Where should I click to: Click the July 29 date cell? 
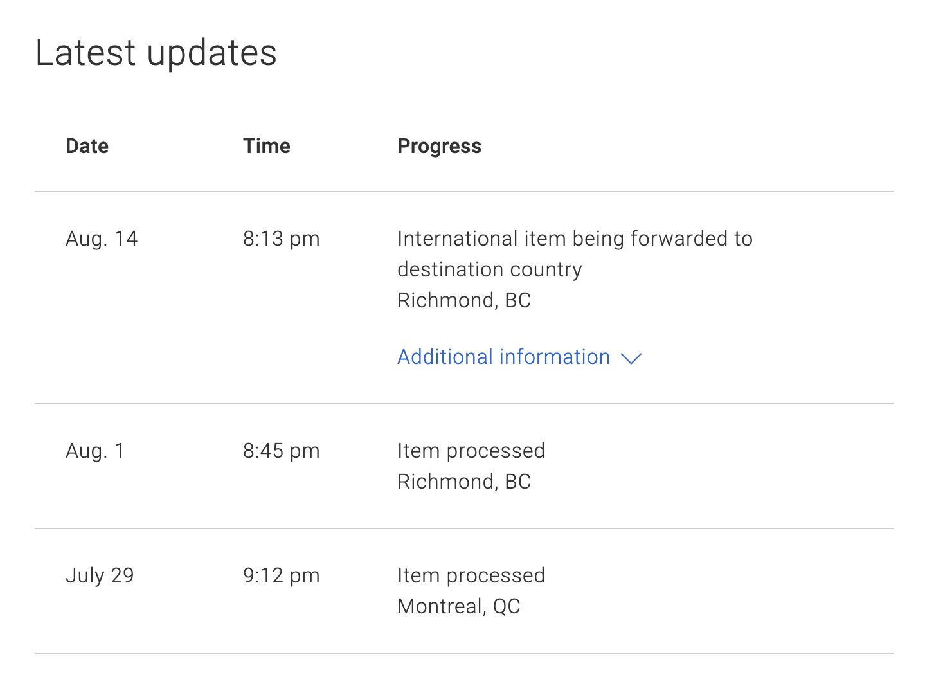pyautogui.click(x=100, y=576)
